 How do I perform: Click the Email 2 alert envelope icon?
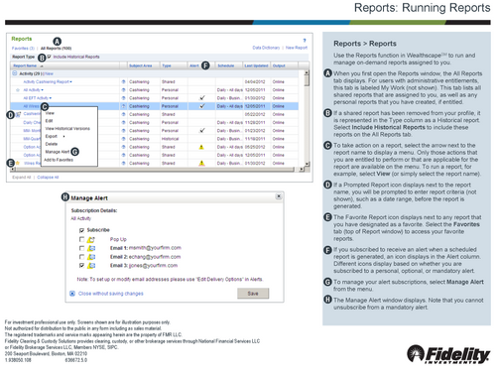coord(91,257)
